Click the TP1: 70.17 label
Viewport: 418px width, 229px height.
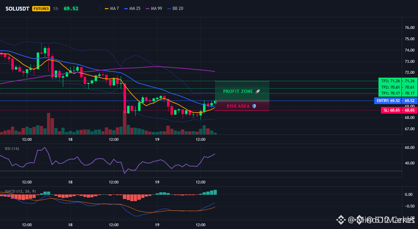tap(390, 93)
